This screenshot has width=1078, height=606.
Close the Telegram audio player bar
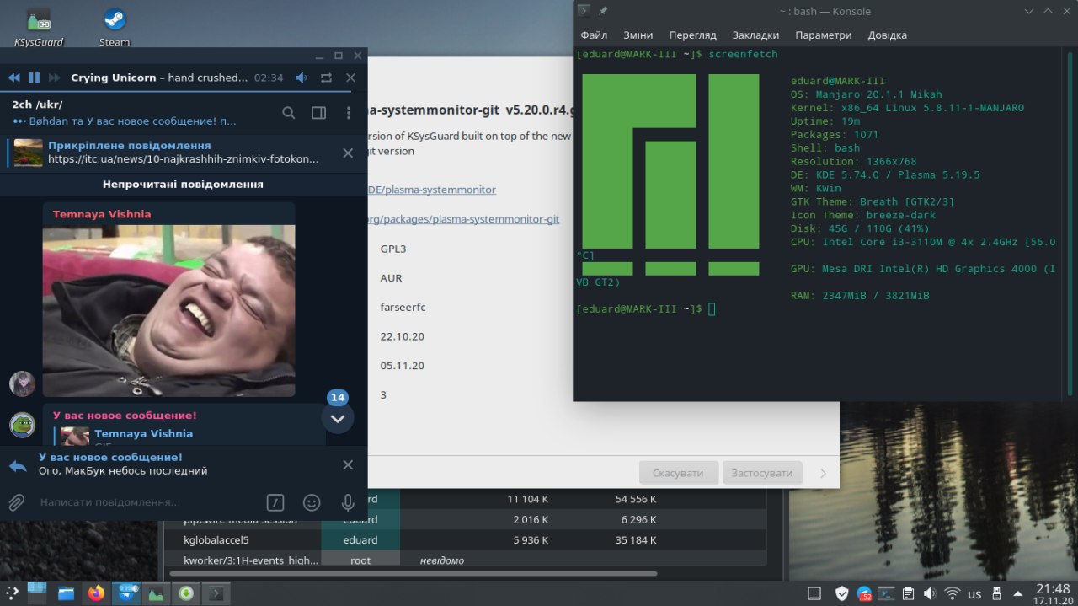tap(350, 78)
